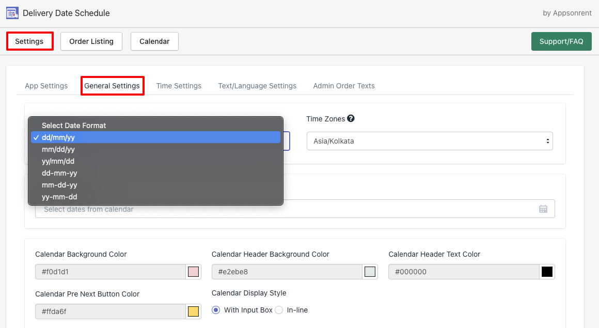
Task: Click the black Calendar Header Text Color swatch
Action: click(x=547, y=271)
